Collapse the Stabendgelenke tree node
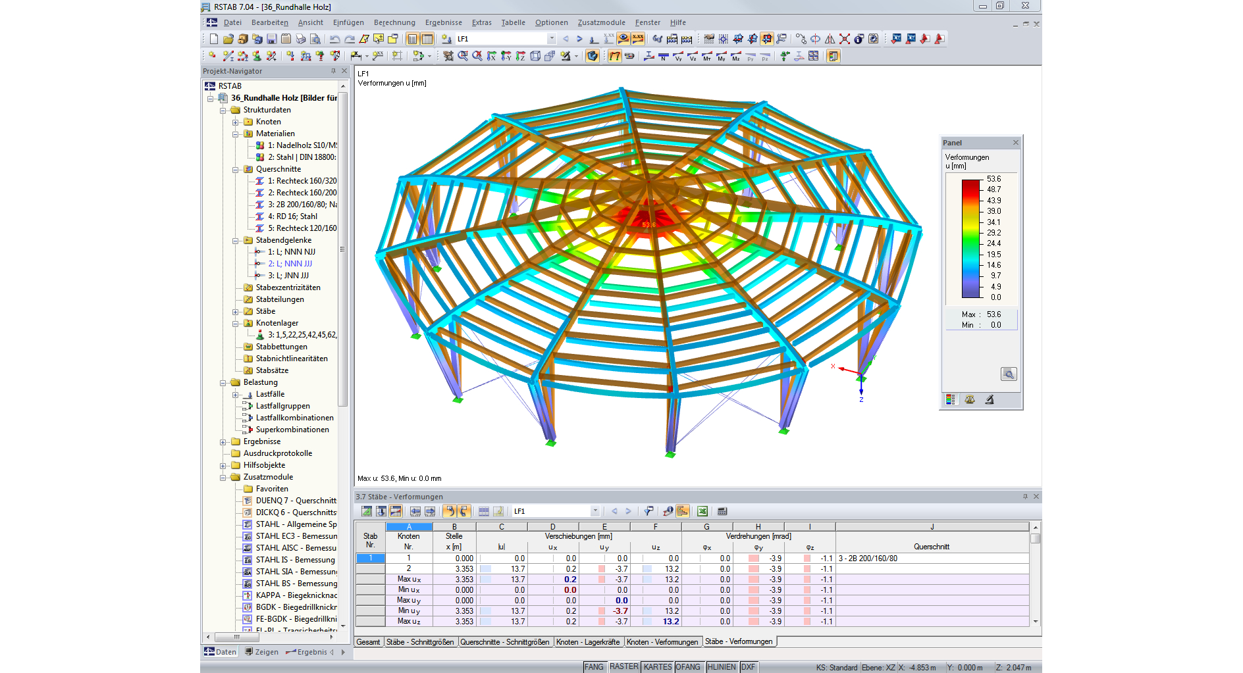The image size is (1243, 673). (235, 240)
